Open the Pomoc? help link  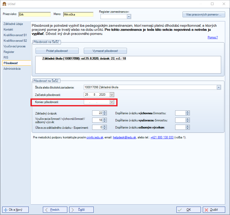tap(213, 37)
